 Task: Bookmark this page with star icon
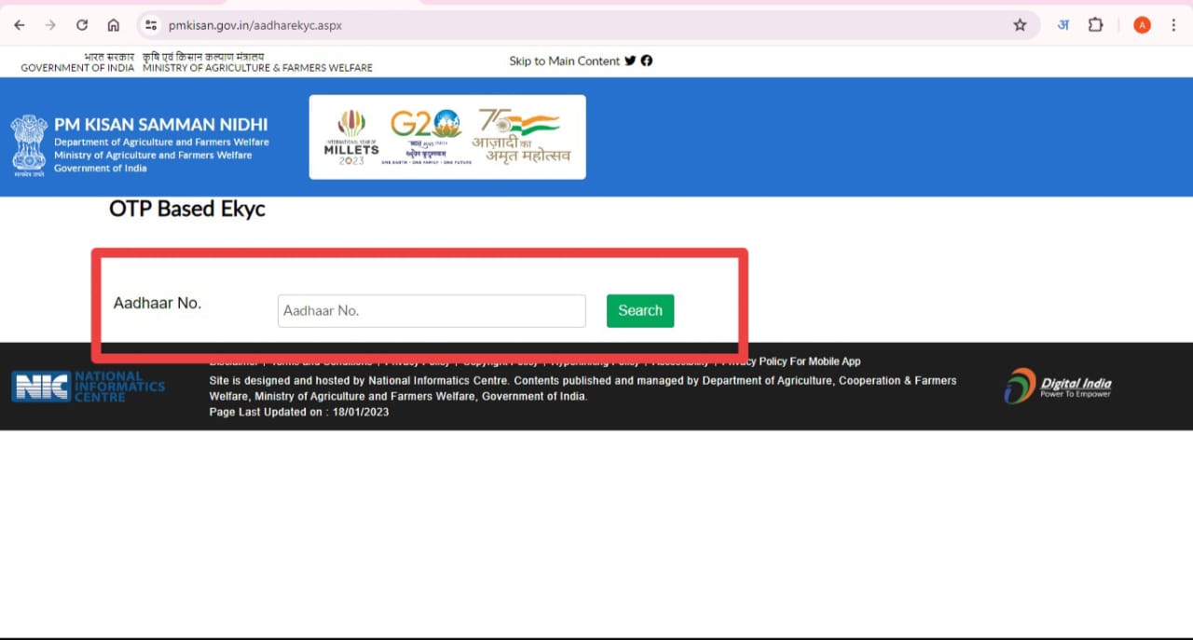pyautogui.click(x=1020, y=25)
